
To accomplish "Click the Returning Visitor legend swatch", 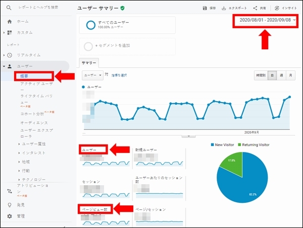I will pos(239,144).
